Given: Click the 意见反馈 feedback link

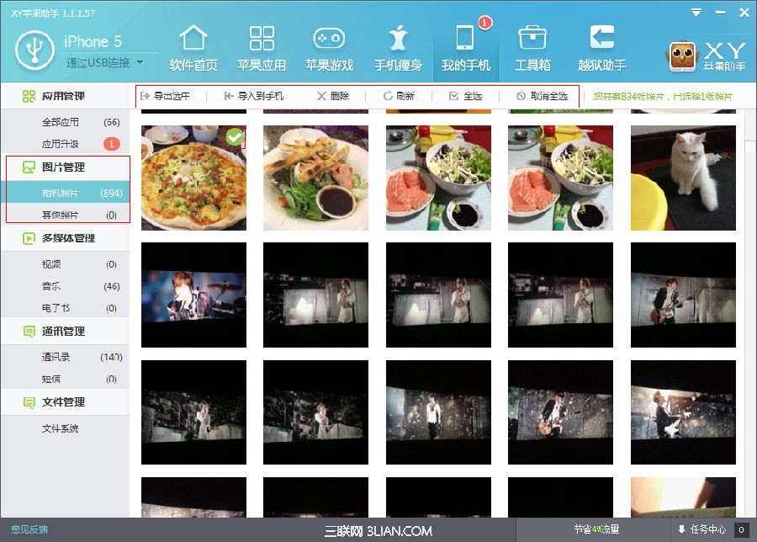Looking at the screenshot, I should coord(29,529).
